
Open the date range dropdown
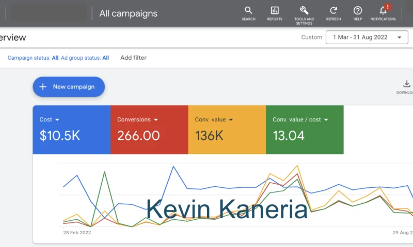click(x=367, y=38)
